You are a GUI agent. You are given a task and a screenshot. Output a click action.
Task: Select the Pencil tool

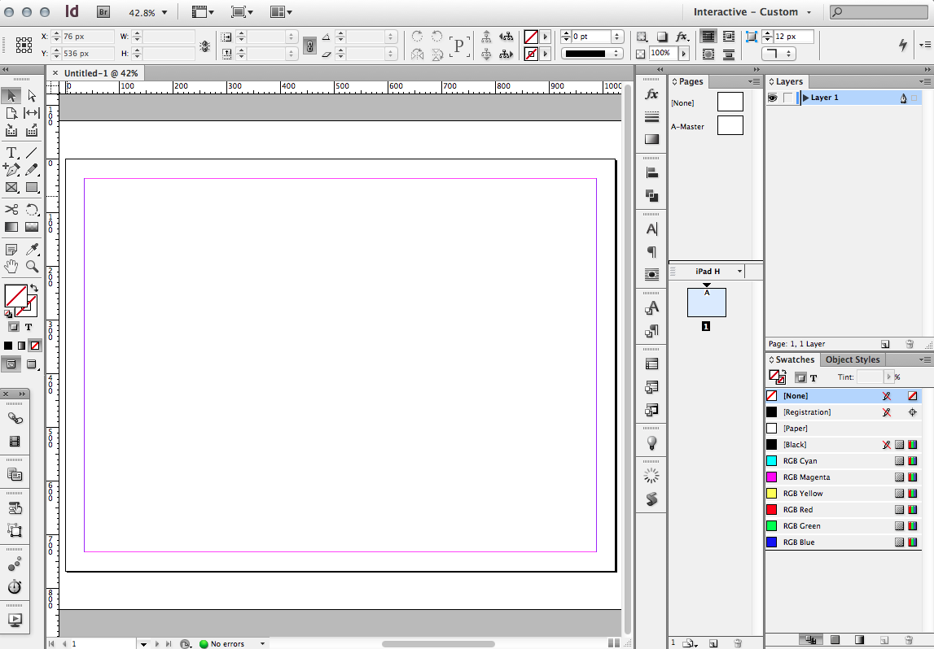coord(32,170)
